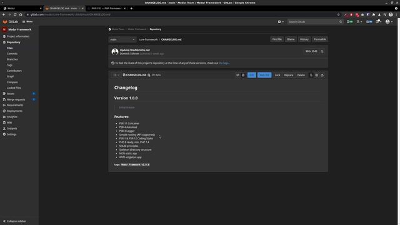Screen dimensions: 400x225
Task: Open Deployments in the sidebar
Action: pos(12,111)
